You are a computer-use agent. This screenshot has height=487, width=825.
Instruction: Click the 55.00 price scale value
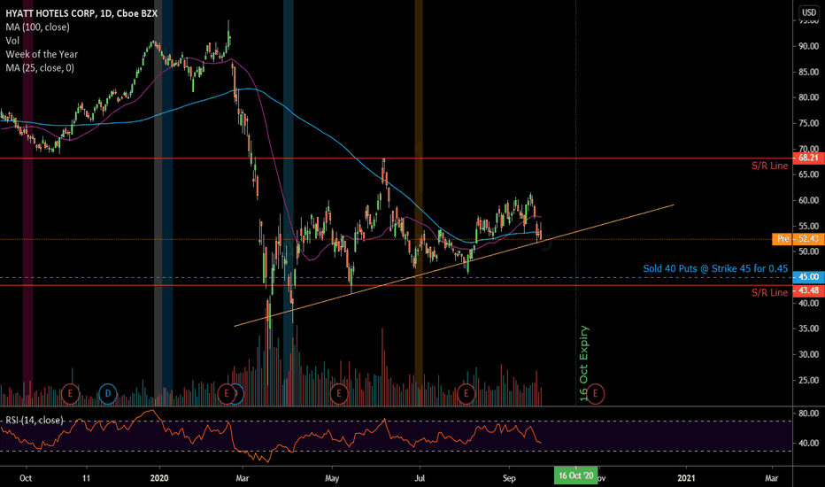[808, 227]
